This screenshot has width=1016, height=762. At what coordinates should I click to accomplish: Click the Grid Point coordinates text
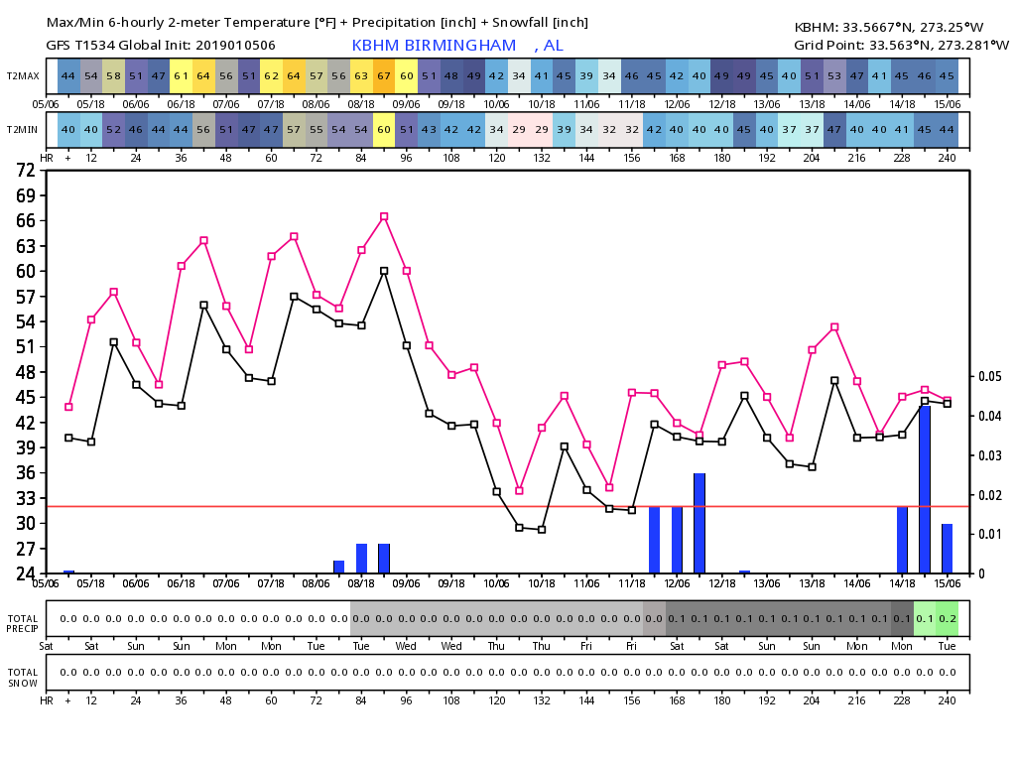tap(901, 46)
